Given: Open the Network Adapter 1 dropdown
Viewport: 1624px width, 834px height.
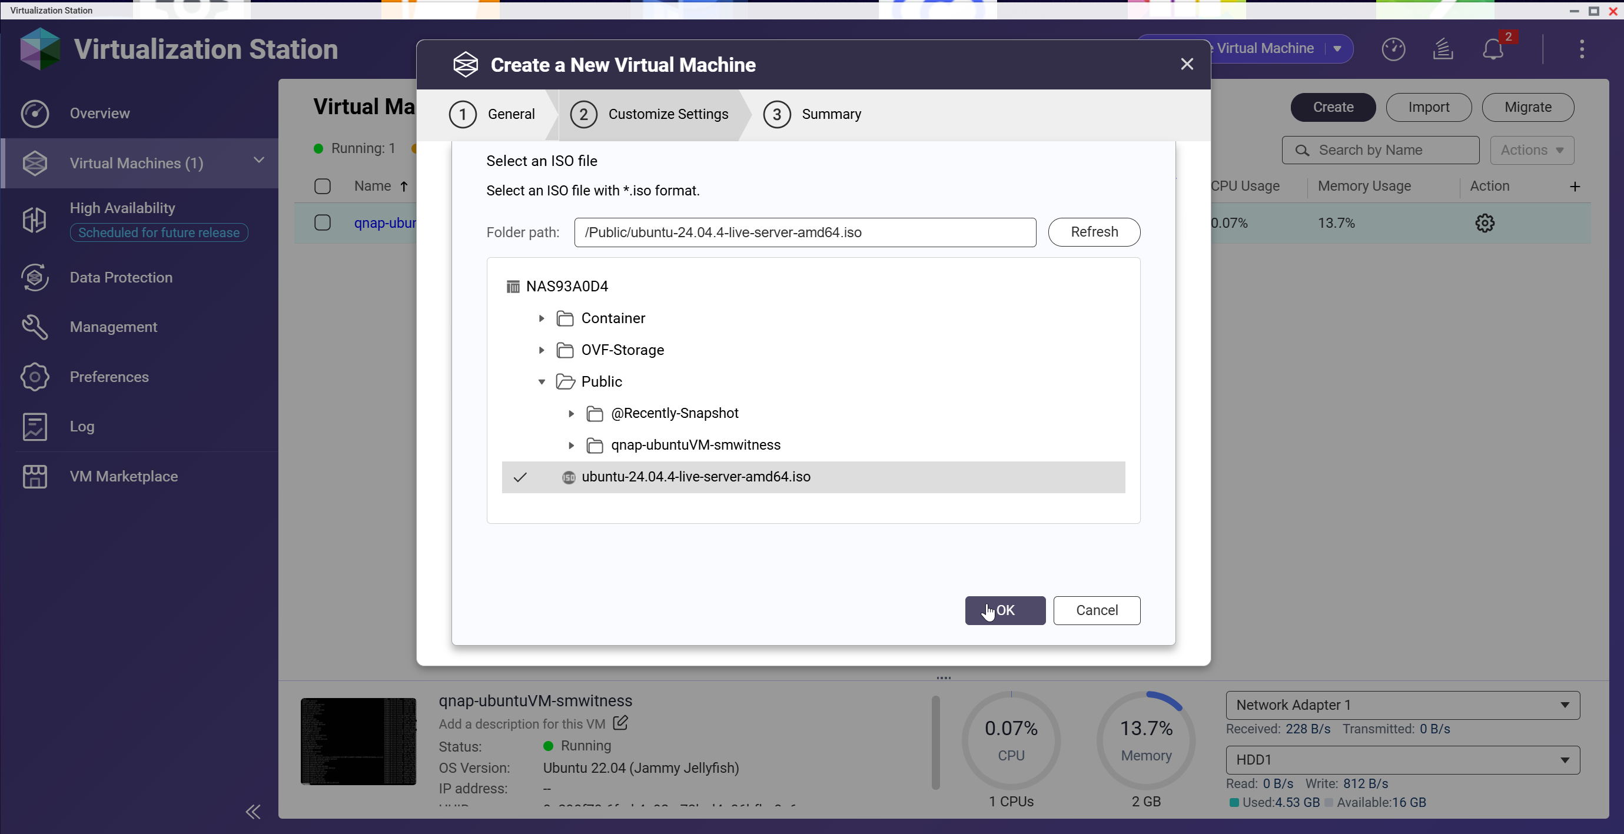Looking at the screenshot, I should 1403,705.
